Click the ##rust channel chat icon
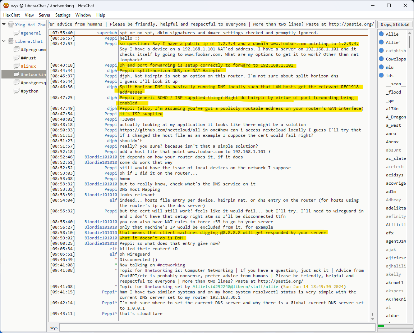The height and width of the screenshot is (333, 414). tap(17, 58)
